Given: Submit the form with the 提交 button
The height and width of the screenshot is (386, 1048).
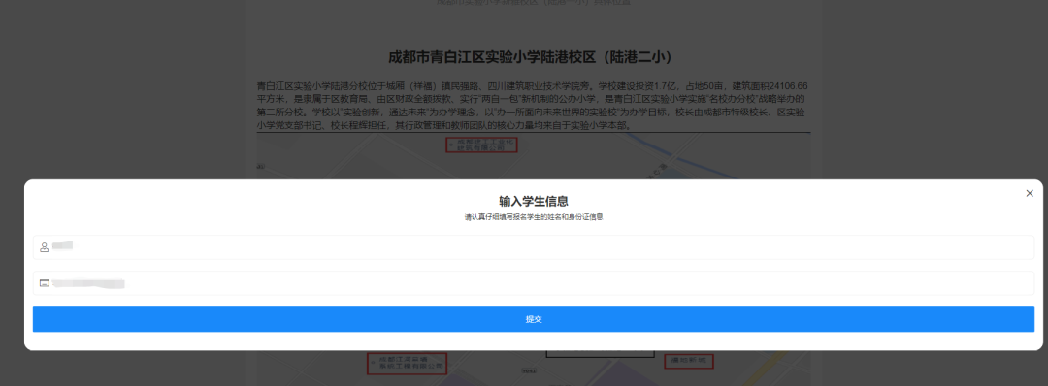Looking at the screenshot, I should coord(534,319).
